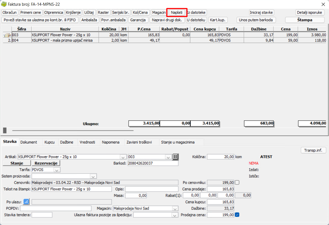Click the blue Po ulazu selector icon

[26, 202]
